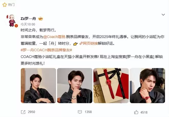The image size is (169, 117).
Task: Open the red watch gift box photo
Action: [x=111, y=86]
